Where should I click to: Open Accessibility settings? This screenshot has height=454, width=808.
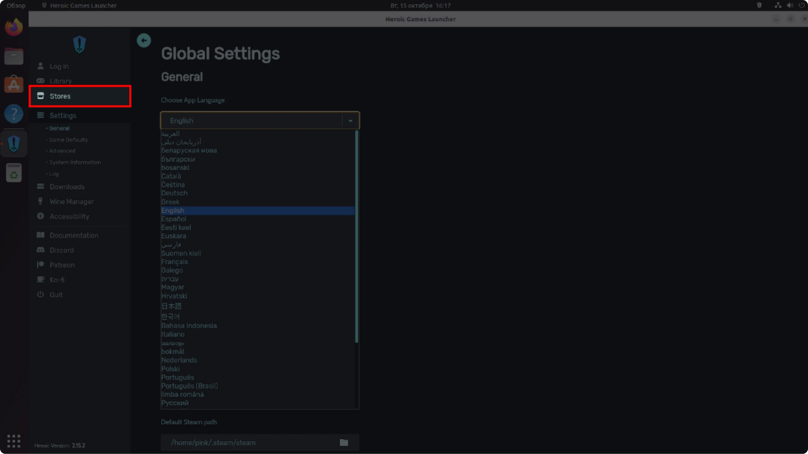click(x=69, y=216)
